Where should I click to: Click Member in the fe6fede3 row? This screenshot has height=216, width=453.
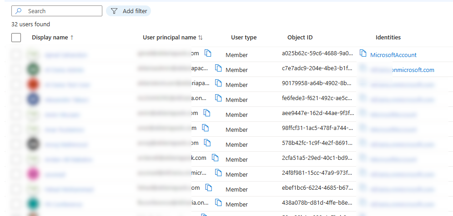click(x=237, y=100)
